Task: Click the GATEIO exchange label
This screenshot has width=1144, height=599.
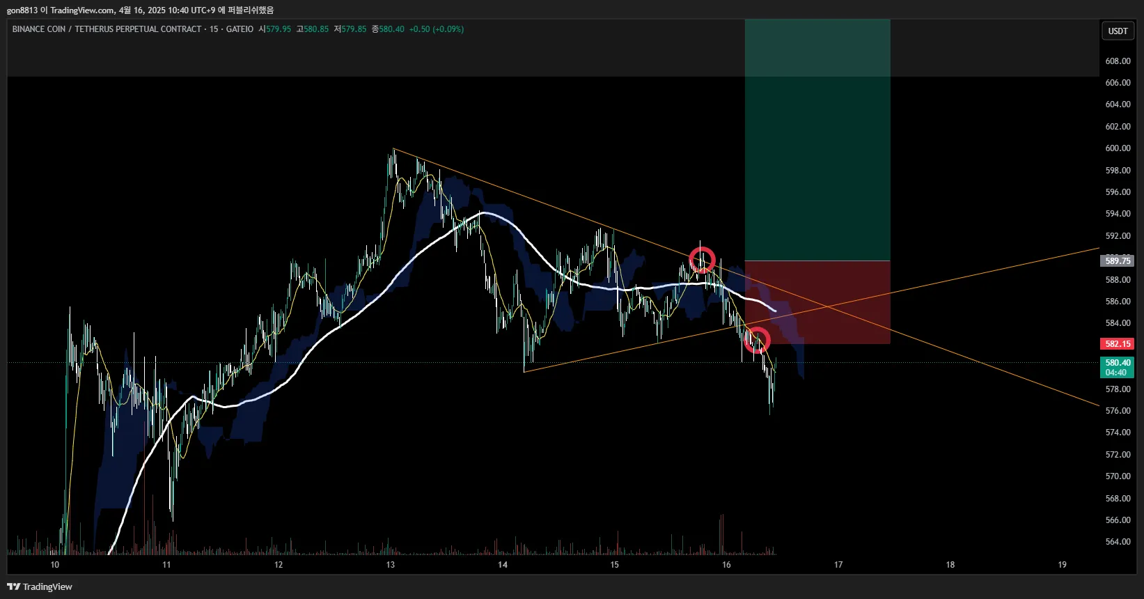Action: (x=240, y=29)
